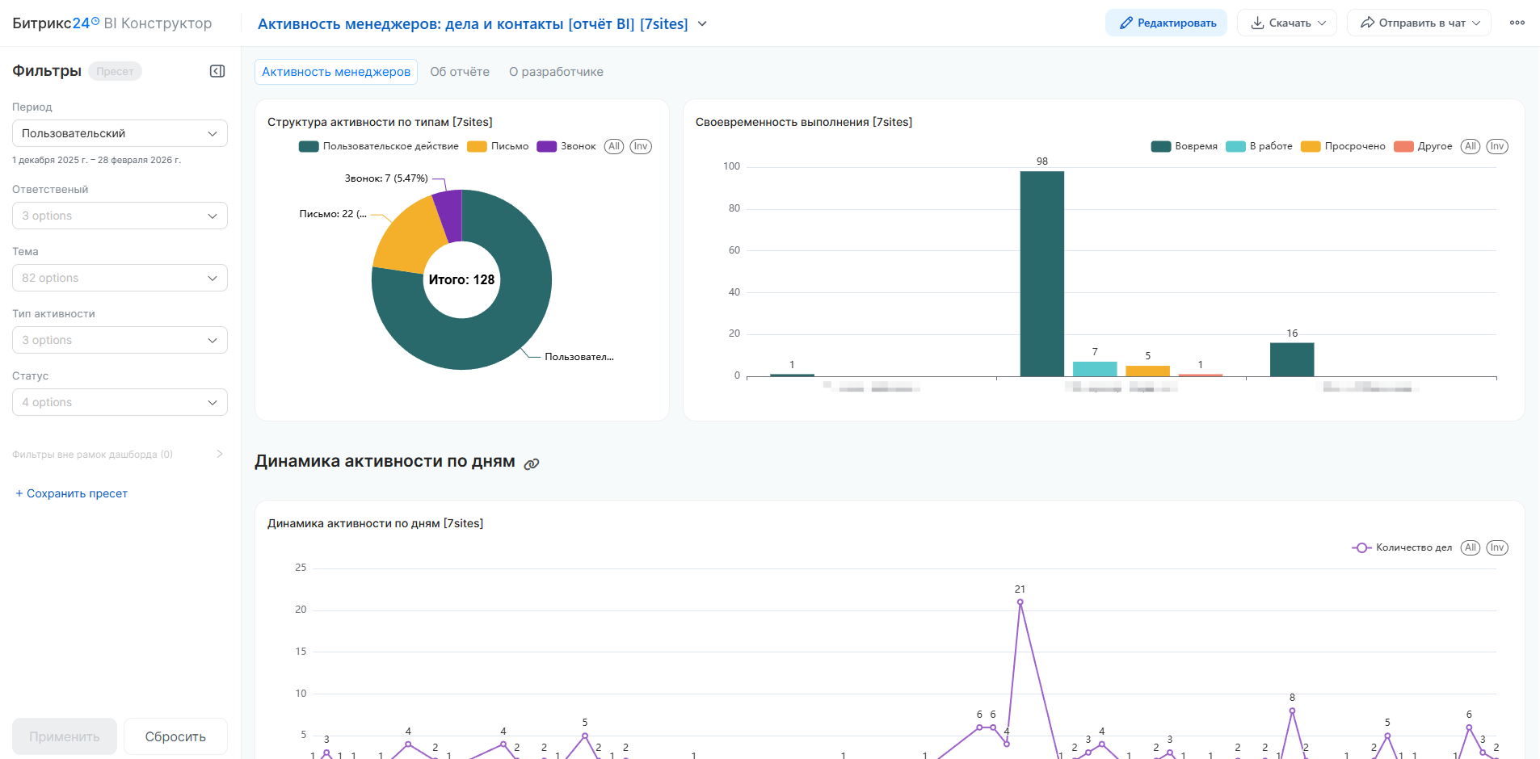Open the Период dropdown
1540x759 pixels.
click(x=120, y=133)
